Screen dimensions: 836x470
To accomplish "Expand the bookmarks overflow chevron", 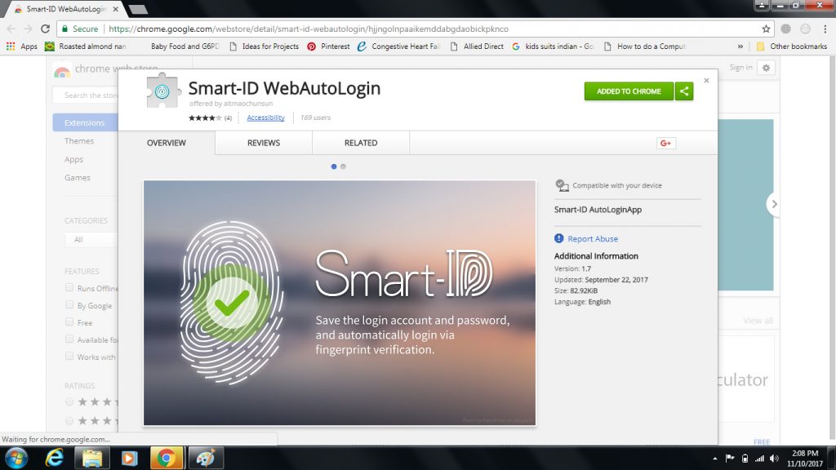I will [x=740, y=47].
